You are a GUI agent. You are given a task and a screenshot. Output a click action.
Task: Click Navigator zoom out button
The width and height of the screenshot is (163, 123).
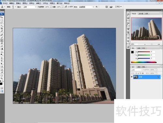pyautogui.click(x=145, y=44)
